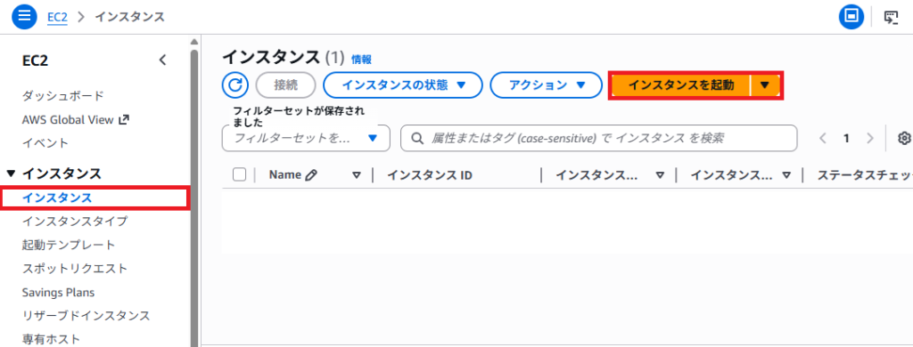Screen dimensions: 913x347
Task: Open table preferences gear icon
Action: [904, 138]
